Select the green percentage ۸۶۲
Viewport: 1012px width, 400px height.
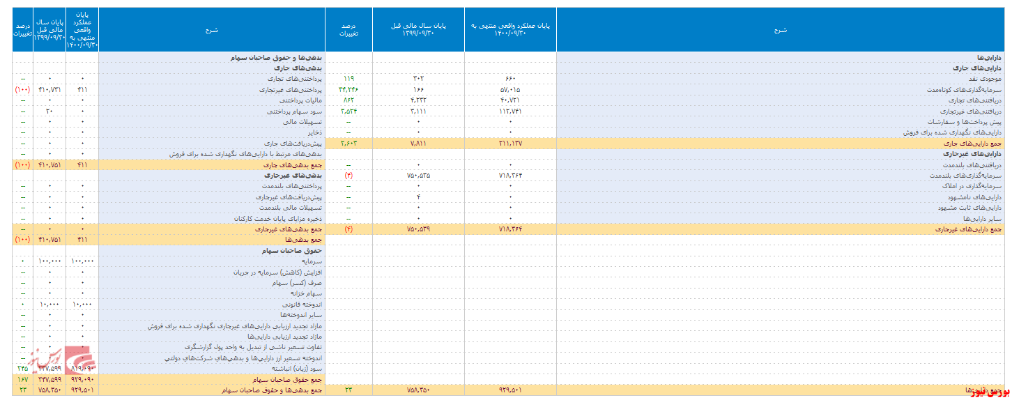coord(349,100)
